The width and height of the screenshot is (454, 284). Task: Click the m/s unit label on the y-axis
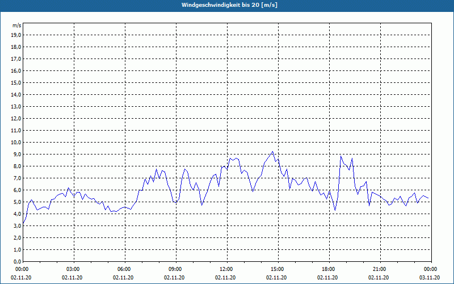point(17,26)
